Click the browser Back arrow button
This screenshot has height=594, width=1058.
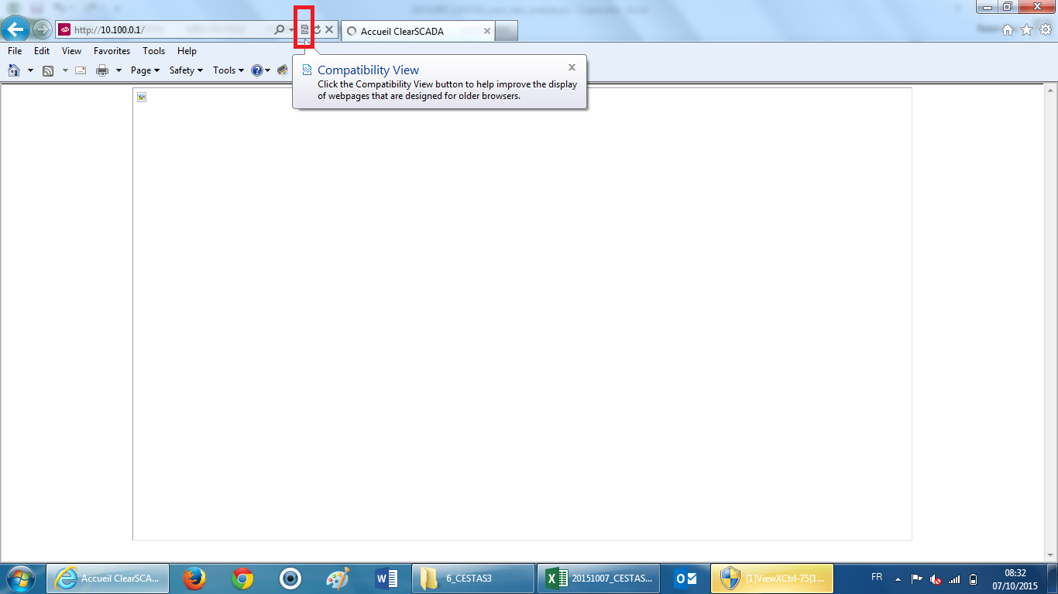[15, 30]
